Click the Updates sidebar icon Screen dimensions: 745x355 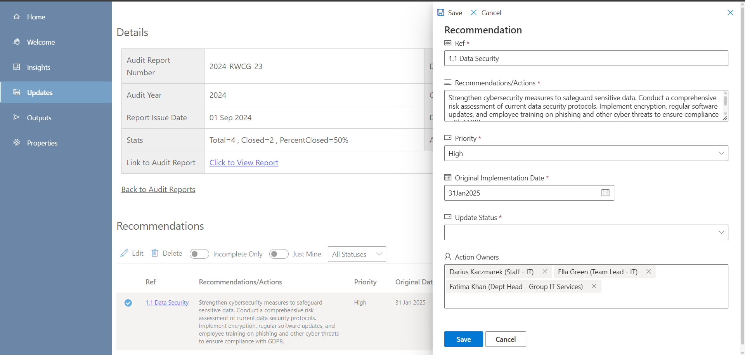tap(16, 92)
